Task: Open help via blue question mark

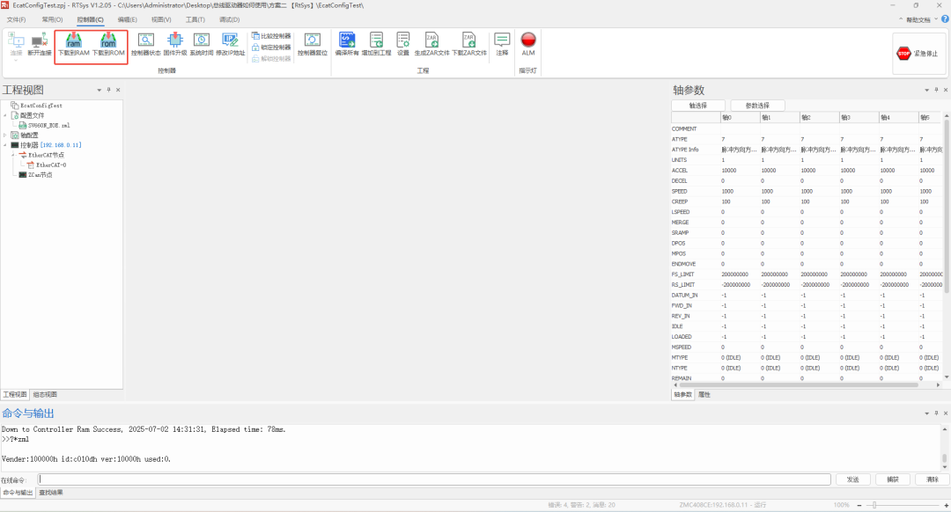Action: 945,19
